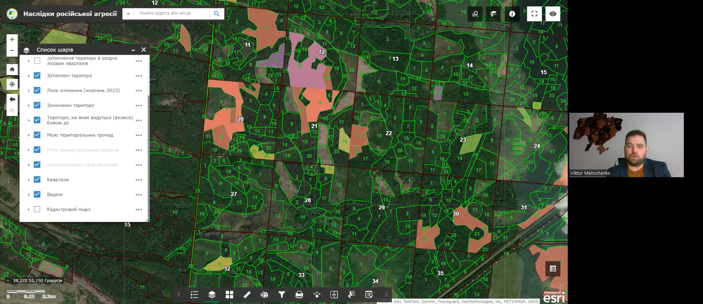
Task: Open options menu for Затоплені території
Action: [139, 76]
